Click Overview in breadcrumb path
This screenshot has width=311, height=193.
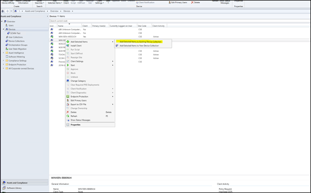point(54,11)
